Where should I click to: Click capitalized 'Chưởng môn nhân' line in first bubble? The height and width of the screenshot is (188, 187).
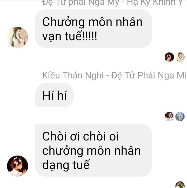click(92, 22)
